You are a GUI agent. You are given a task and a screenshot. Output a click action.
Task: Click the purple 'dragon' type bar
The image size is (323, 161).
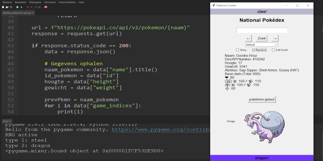click(261, 158)
